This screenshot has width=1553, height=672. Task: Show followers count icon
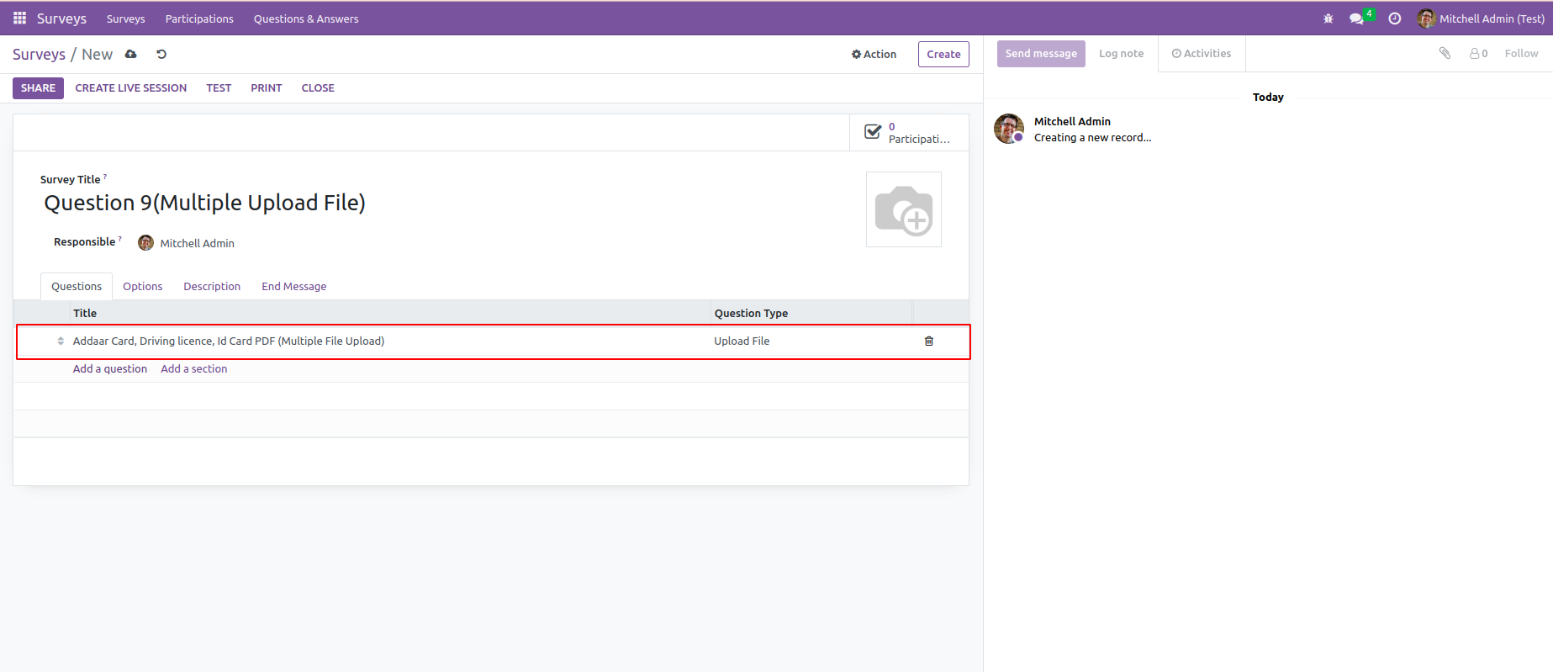(x=1479, y=53)
